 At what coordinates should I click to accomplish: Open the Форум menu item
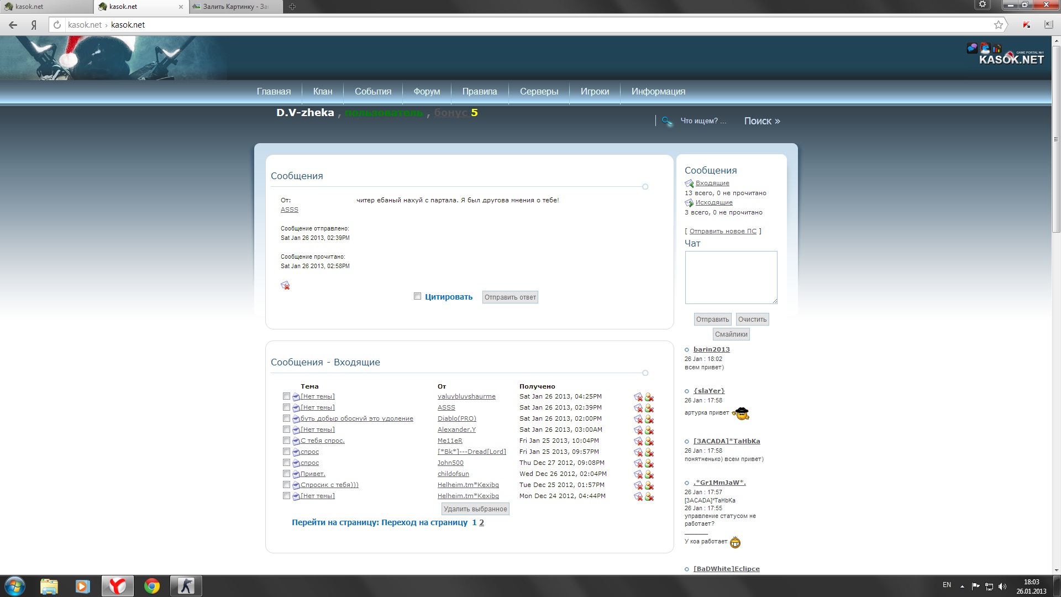coord(427,92)
